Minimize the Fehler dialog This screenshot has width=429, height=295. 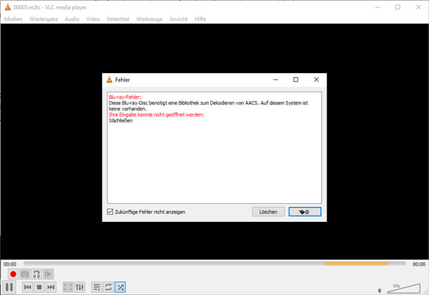click(x=275, y=79)
